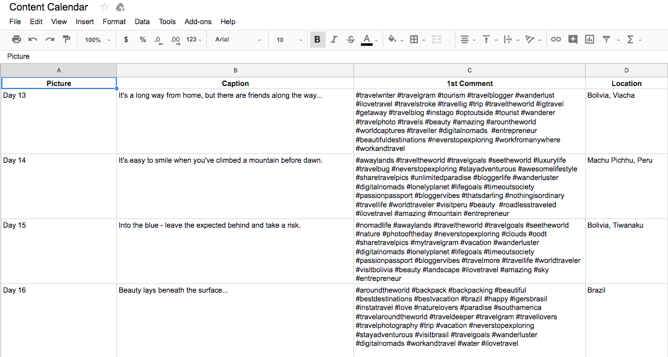Image resolution: width=668 pixels, height=357 pixels.
Task: Open the Format menu
Action: (x=114, y=22)
